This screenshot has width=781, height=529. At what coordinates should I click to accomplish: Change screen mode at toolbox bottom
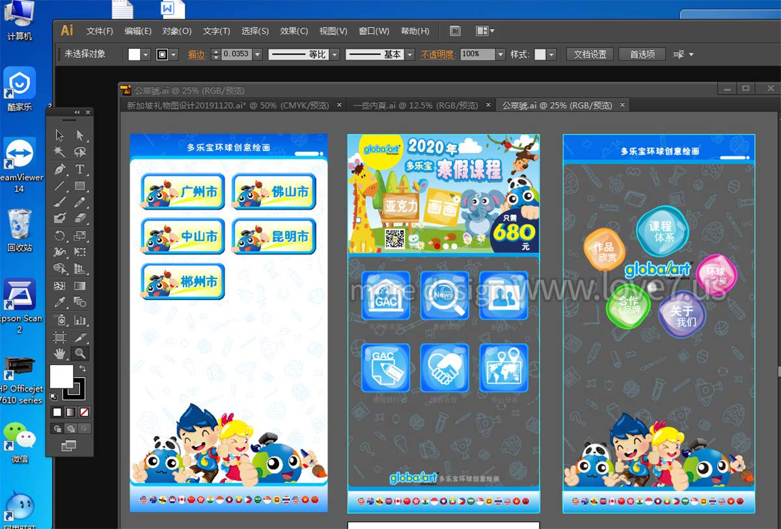(68, 446)
